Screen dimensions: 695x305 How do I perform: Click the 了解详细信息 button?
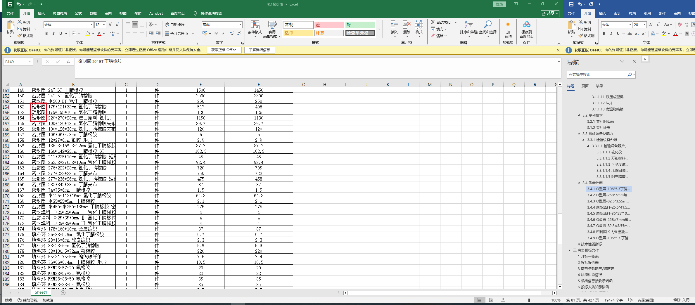pyautogui.click(x=260, y=50)
